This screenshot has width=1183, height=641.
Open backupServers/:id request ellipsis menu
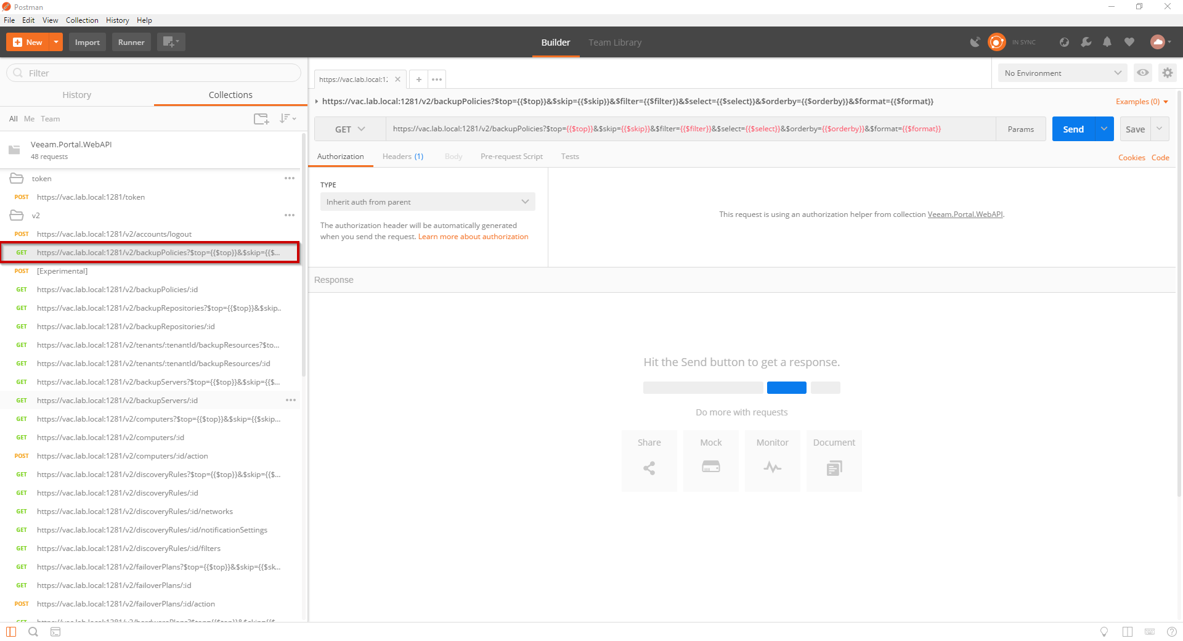pyautogui.click(x=291, y=400)
